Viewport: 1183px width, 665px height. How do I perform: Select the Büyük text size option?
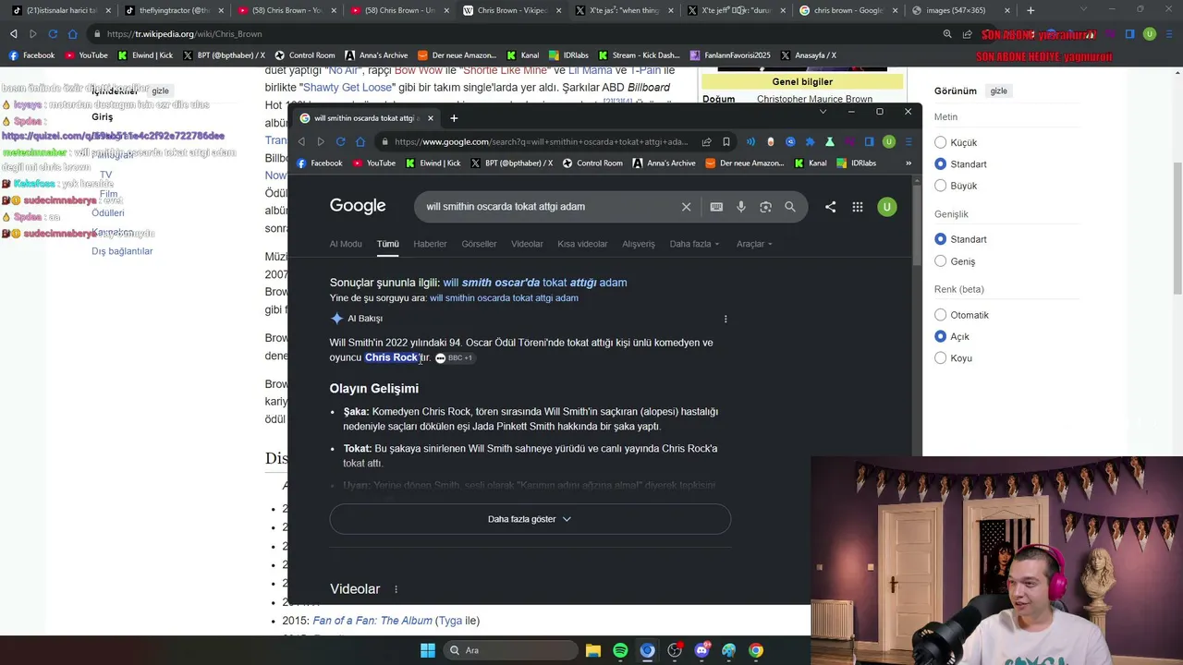tap(940, 186)
